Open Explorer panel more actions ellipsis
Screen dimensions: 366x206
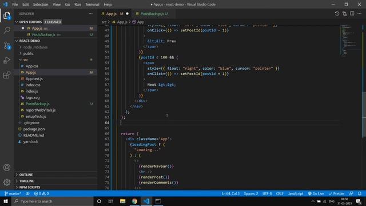click(90, 14)
